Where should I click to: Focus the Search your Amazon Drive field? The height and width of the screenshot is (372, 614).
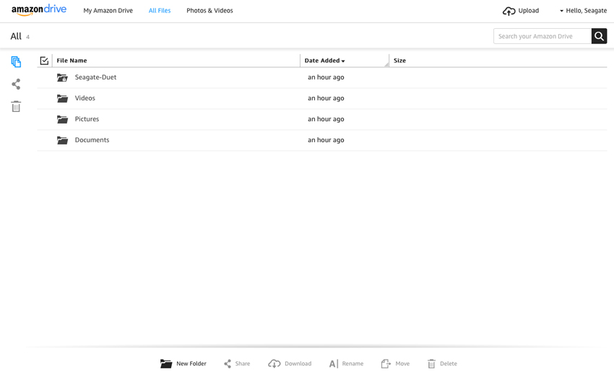[x=542, y=36]
